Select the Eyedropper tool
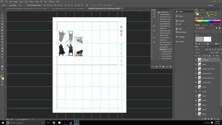Image resolution: width=222 pixels, height=125 pixels. click(x=2, y=27)
